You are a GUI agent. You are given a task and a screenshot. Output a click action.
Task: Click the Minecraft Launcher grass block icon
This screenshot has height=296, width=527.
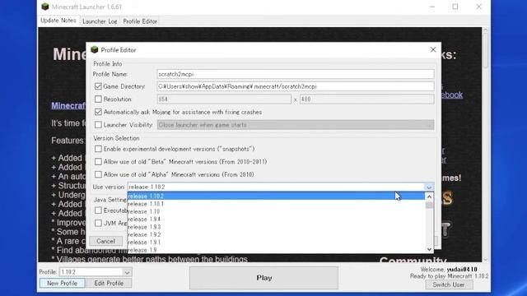coord(45,7)
